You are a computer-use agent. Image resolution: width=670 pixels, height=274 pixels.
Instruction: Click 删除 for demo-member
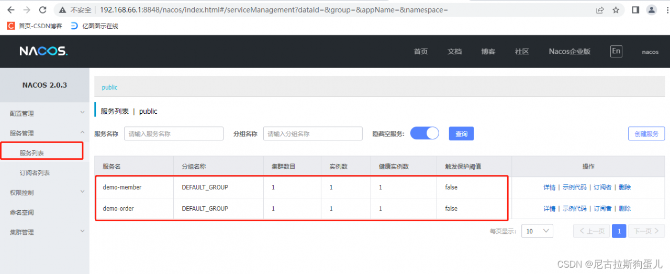(x=625, y=187)
